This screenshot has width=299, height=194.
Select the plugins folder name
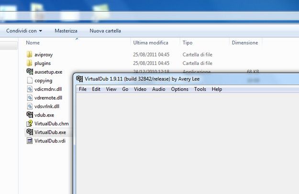[43, 63]
